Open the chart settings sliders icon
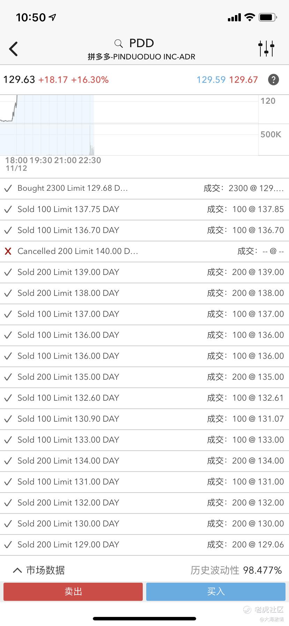The height and width of the screenshot is (626, 289). 266,49
